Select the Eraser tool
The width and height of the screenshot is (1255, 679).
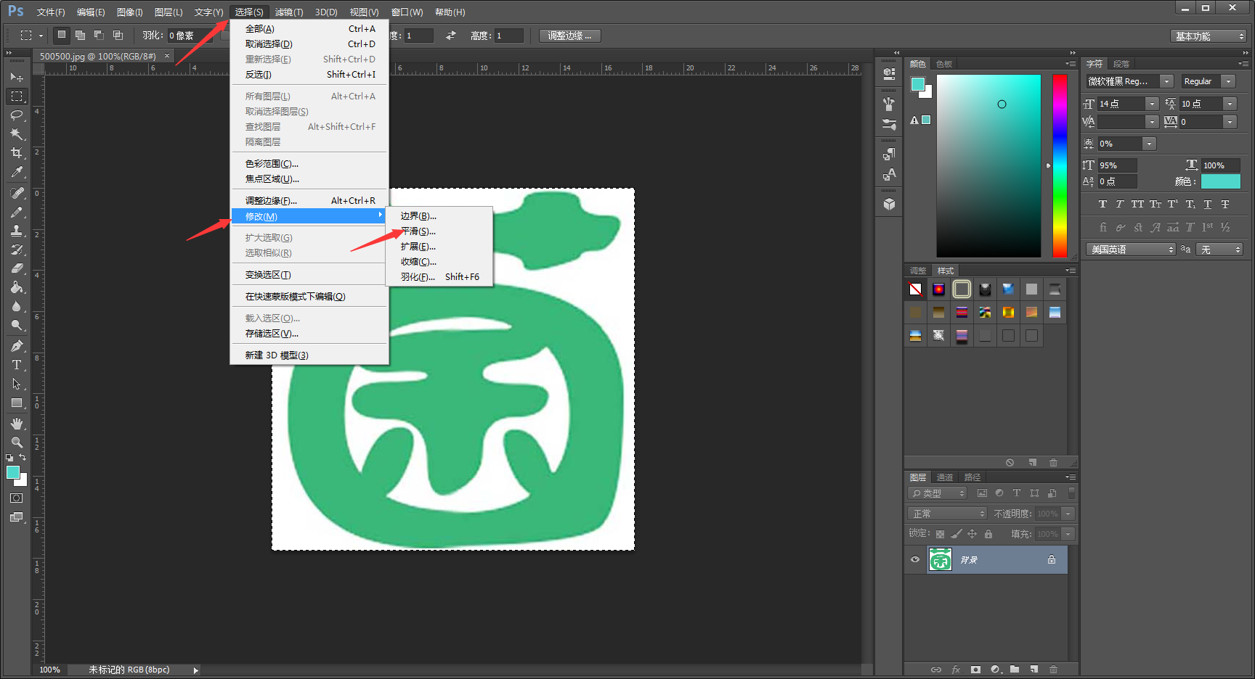(17, 268)
